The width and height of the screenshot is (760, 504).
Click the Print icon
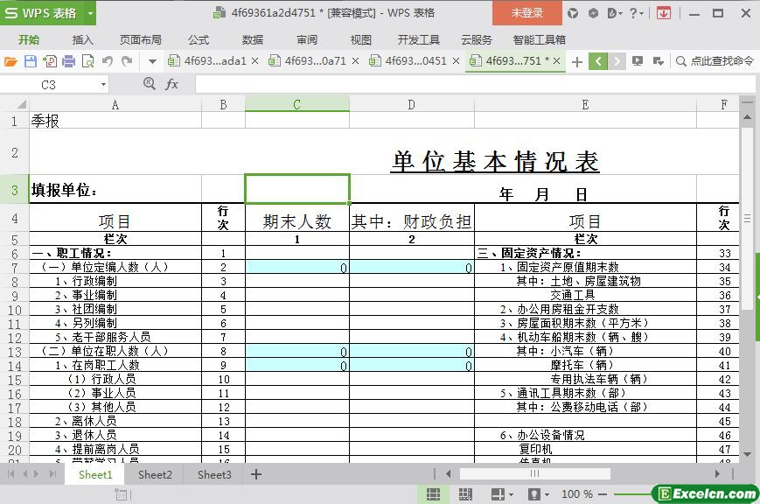point(69,61)
